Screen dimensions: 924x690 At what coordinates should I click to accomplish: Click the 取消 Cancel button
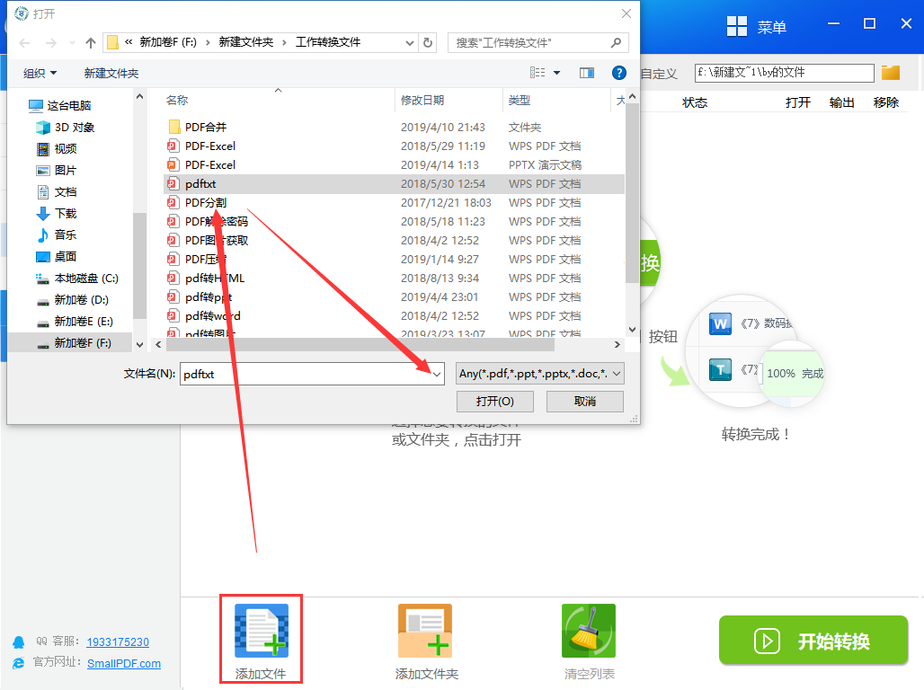pyautogui.click(x=584, y=402)
